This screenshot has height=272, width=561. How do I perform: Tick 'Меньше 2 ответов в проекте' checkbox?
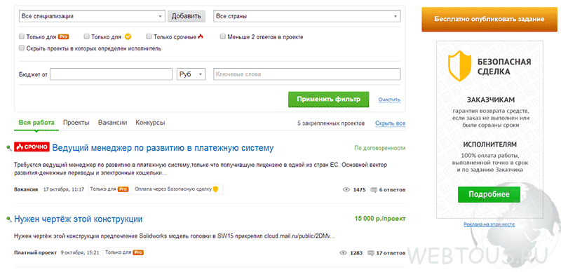coord(223,36)
